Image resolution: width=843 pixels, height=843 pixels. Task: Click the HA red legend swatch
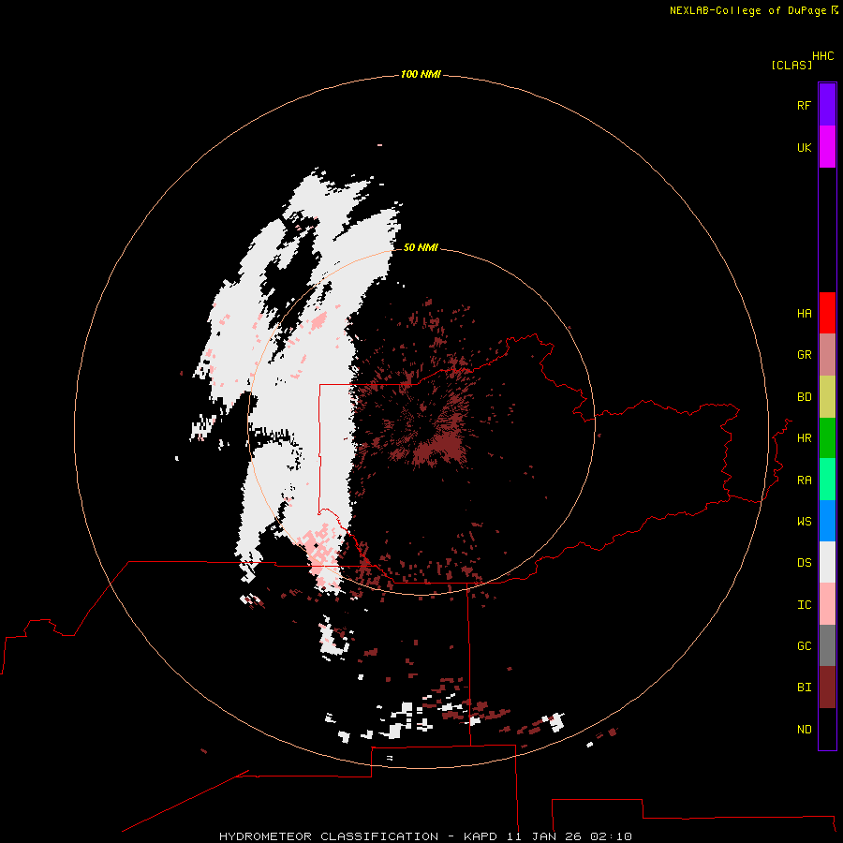click(x=827, y=313)
